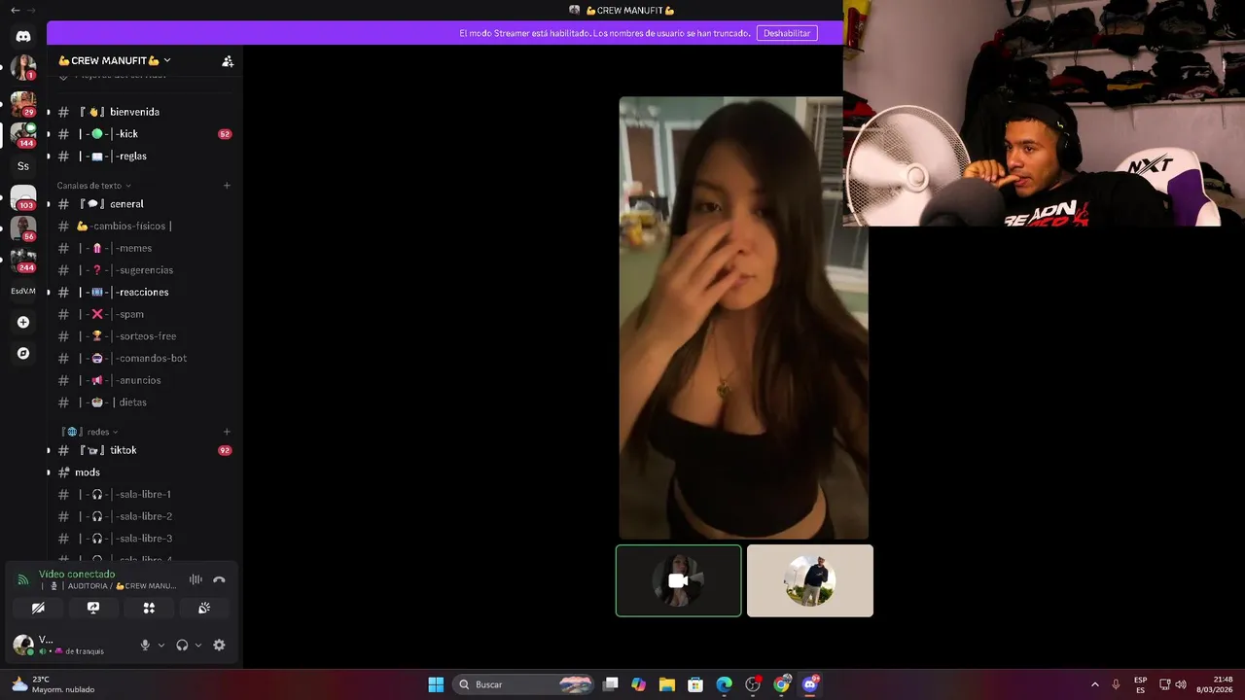This screenshot has width=1245, height=700.
Task: Open File Explorer from taskbar
Action: click(667, 684)
